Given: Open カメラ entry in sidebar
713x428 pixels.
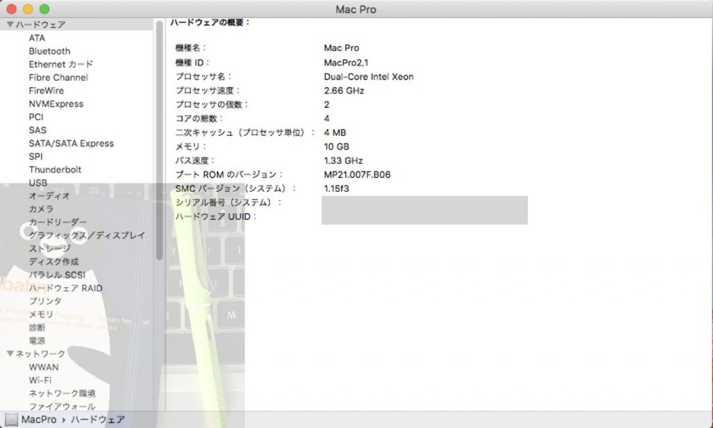Looking at the screenshot, I should point(41,209).
